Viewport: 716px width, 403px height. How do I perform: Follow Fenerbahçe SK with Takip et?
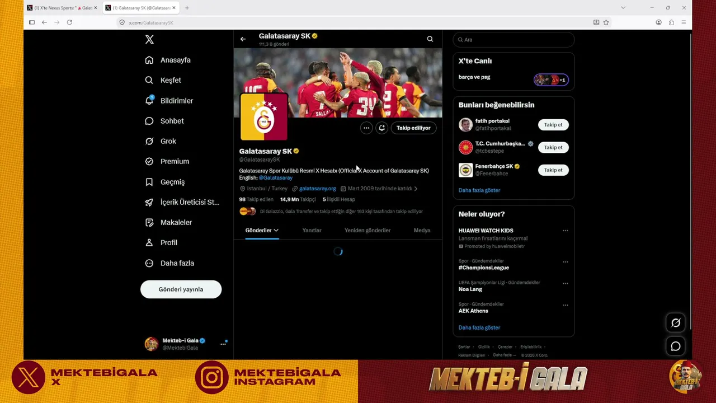[x=553, y=170]
